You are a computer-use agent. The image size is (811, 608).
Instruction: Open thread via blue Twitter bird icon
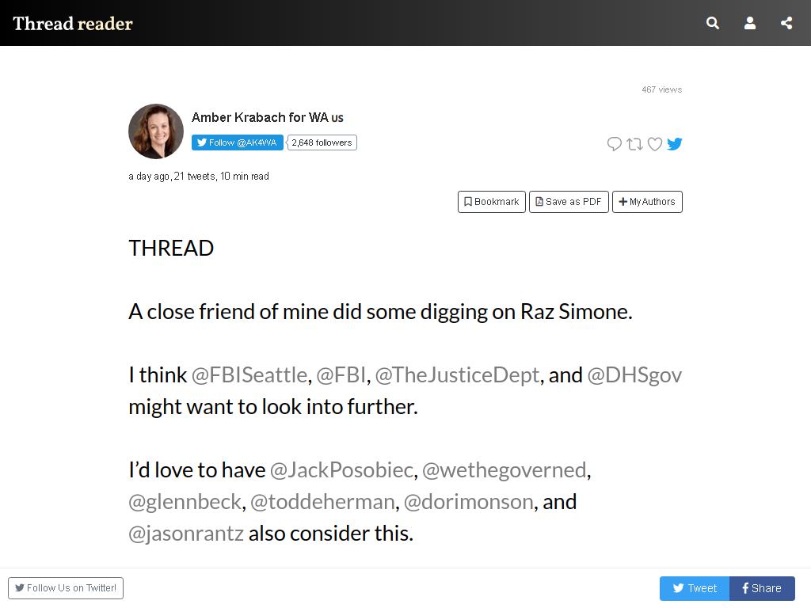pyautogui.click(x=675, y=144)
